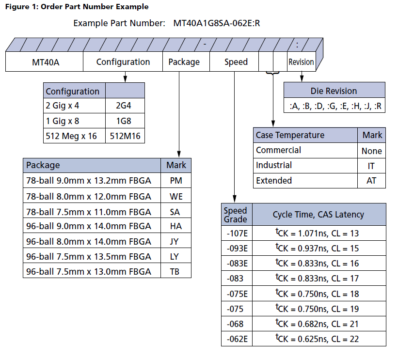Viewport: 398px width, 358px height.
Task: Click the Configuration table header cell
Action: (74, 91)
